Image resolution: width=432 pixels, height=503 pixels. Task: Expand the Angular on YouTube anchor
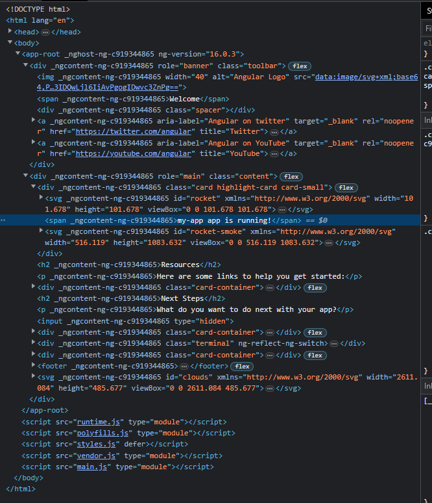coord(33,142)
